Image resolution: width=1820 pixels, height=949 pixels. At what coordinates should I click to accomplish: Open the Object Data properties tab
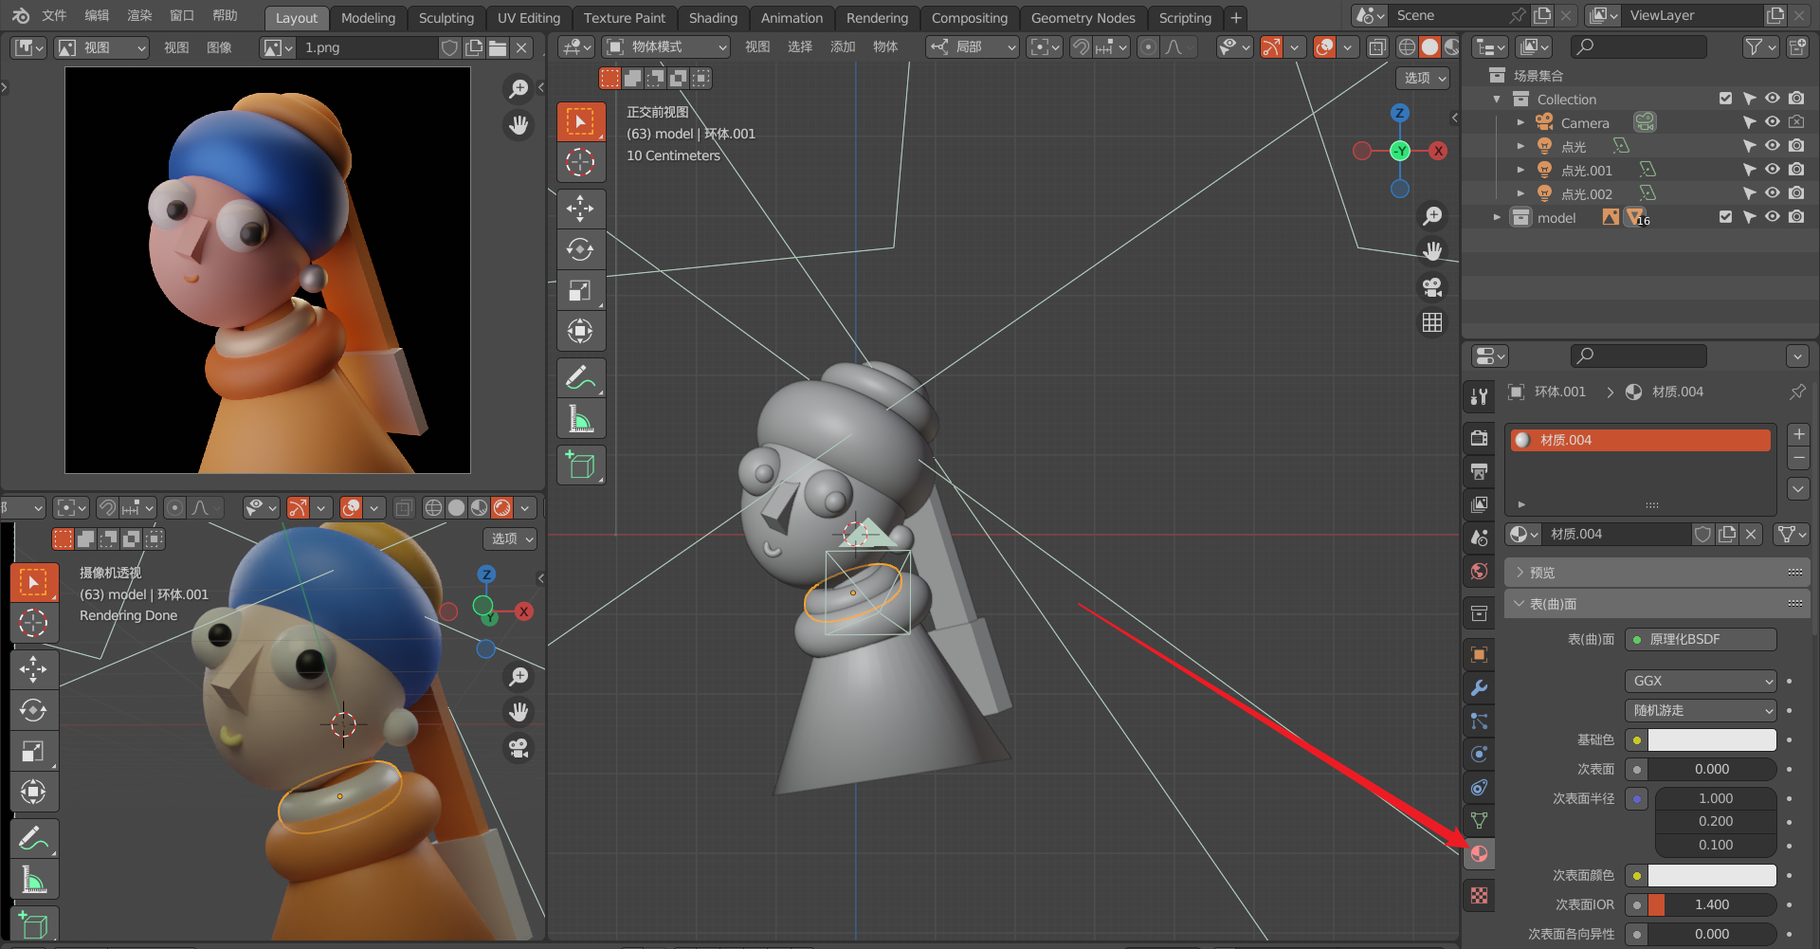[1479, 820]
